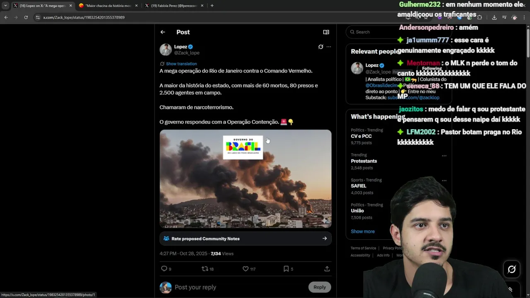The image size is (530, 298).
Task: Go back with the post back arrow
Action: [163, 32]
